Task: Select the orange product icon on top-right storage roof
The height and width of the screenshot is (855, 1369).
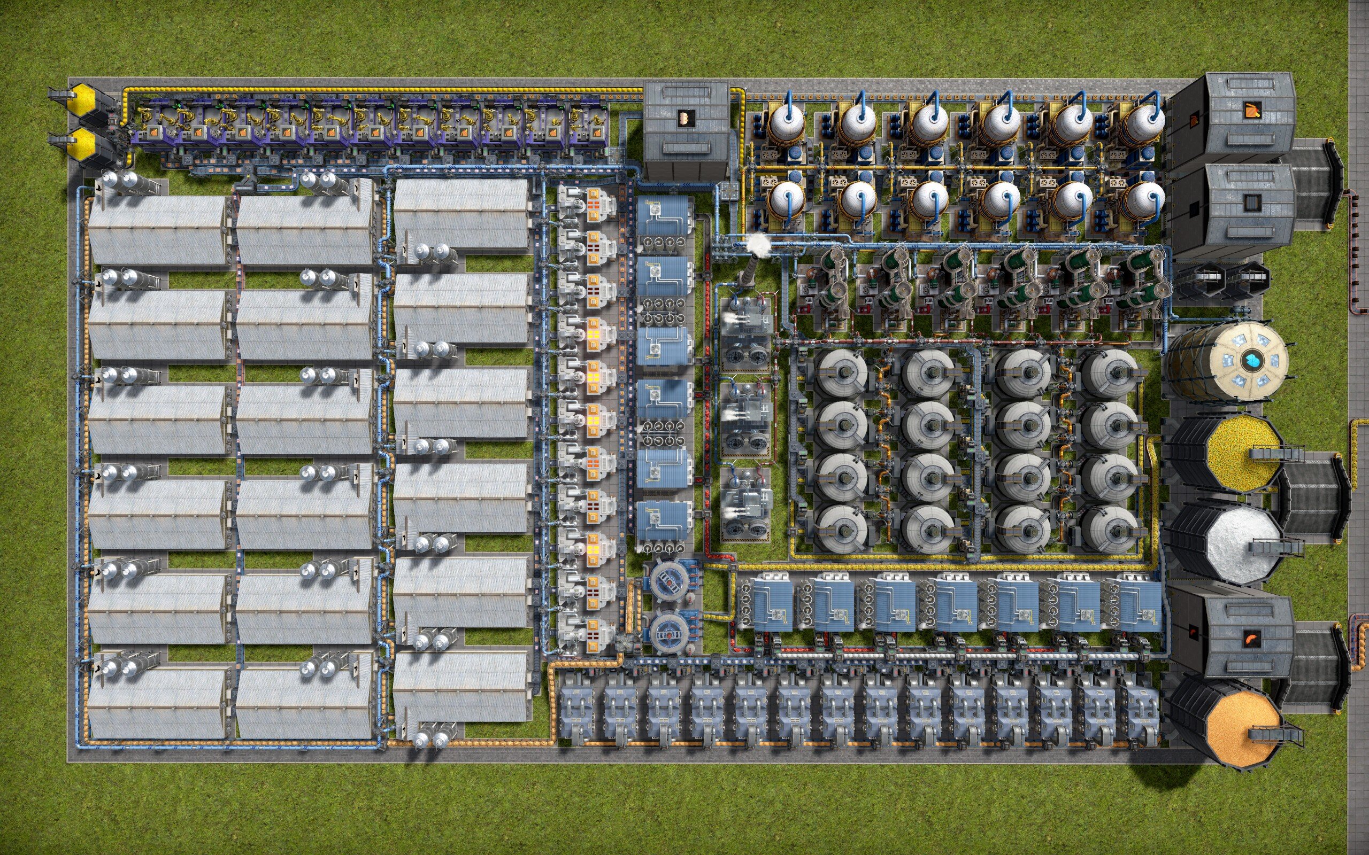Action: click(1253, 111)
